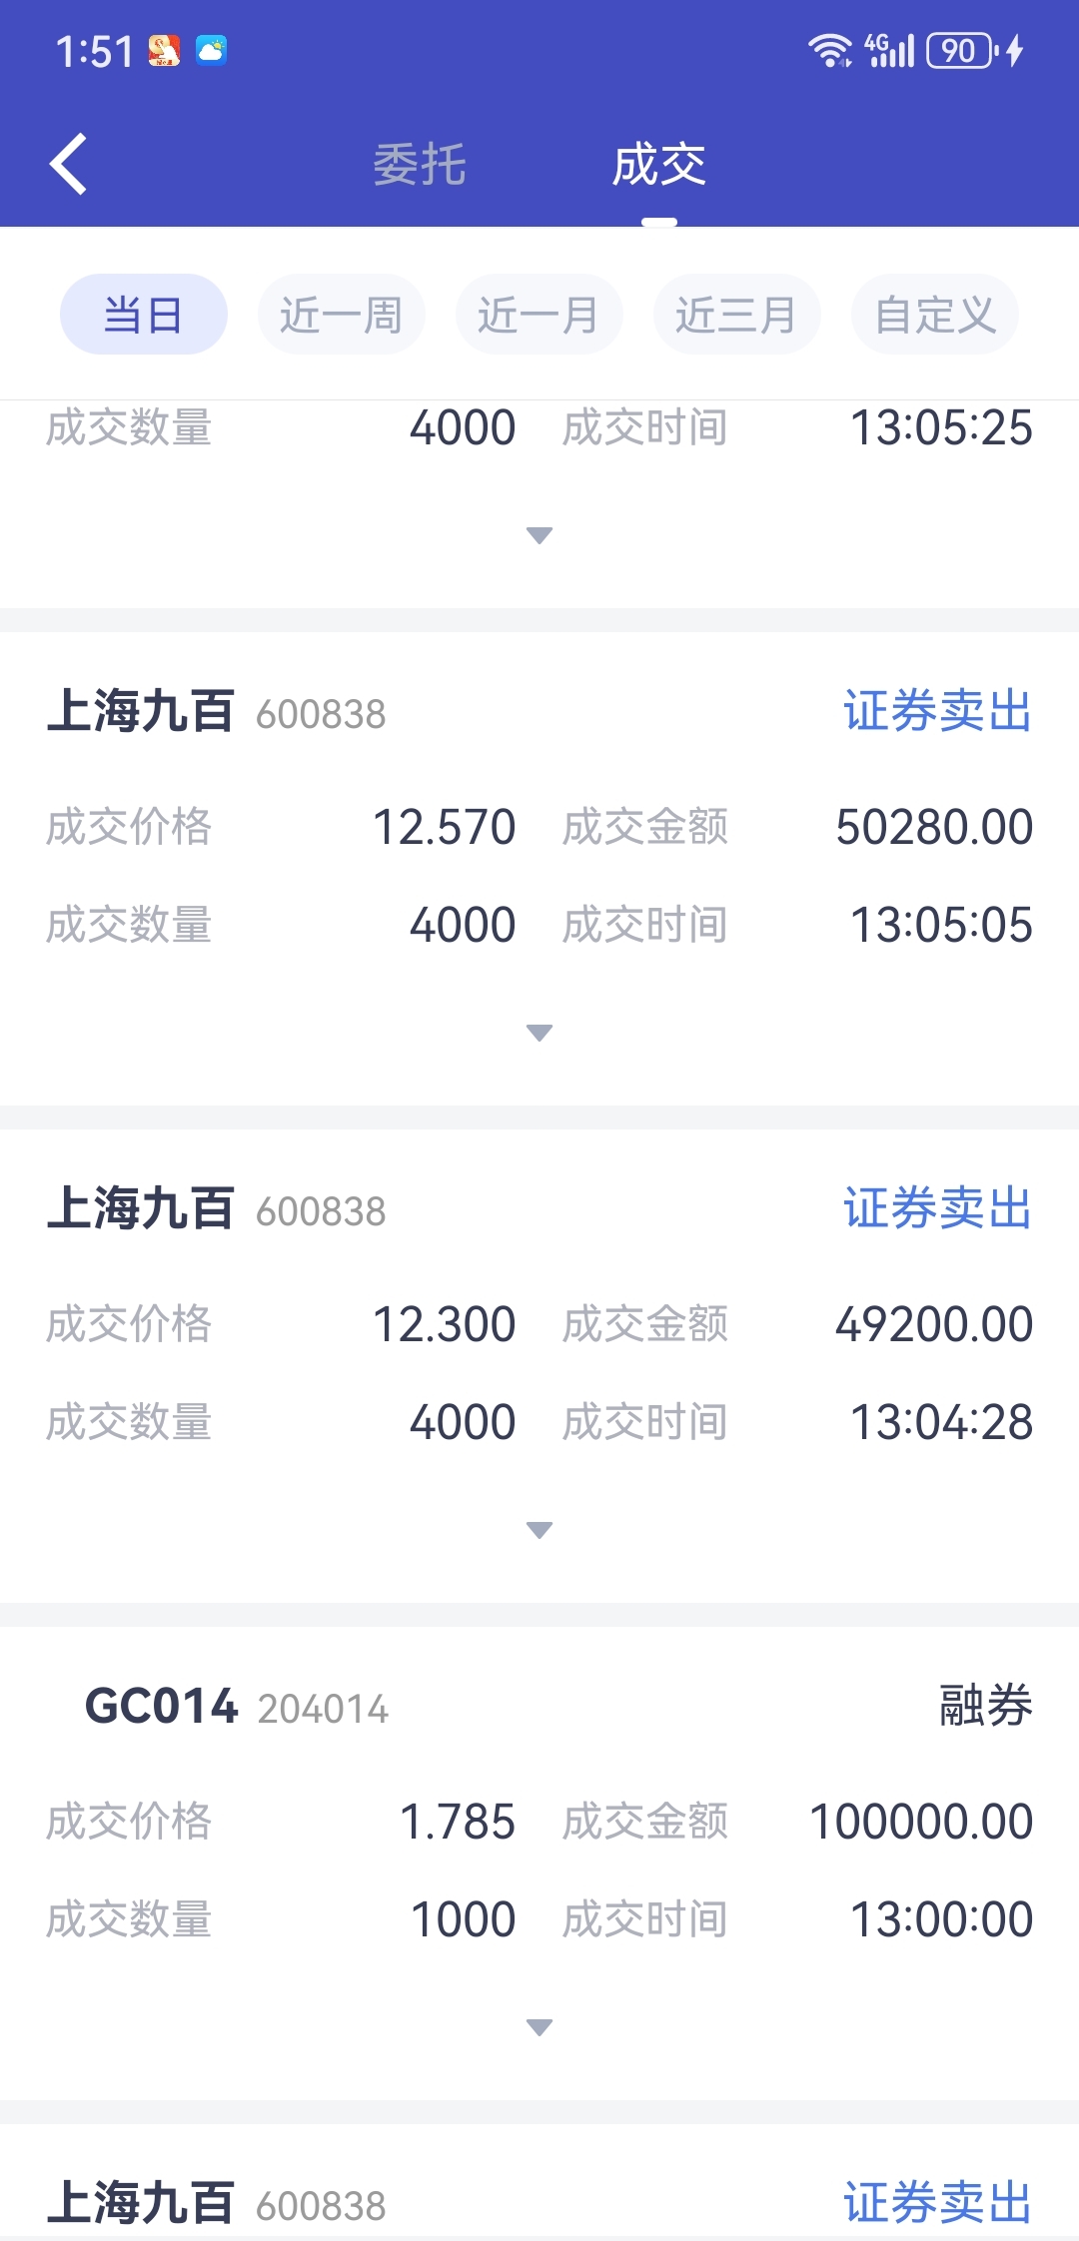Open the 自定义 custom date filter
1079x2241 pixels.
(934, 315)
